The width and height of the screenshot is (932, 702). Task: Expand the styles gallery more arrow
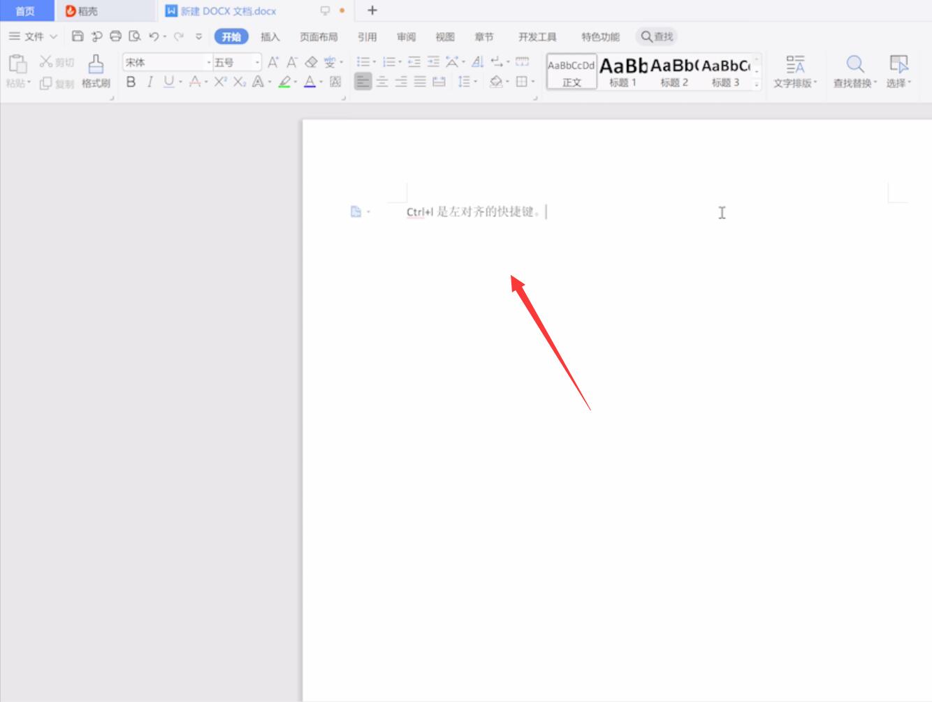pos(757,84)
